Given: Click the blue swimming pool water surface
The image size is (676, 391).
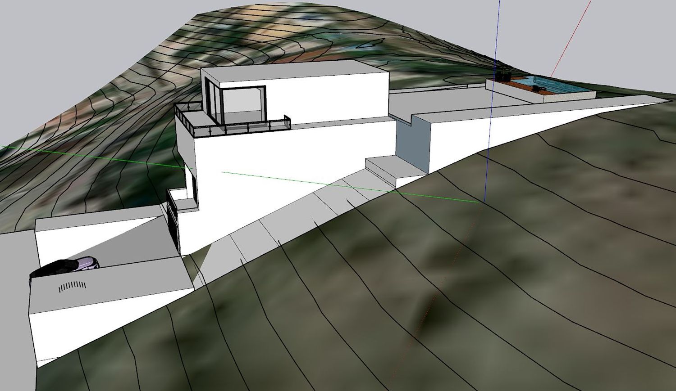Looking at the screenshot, I should pyautogui.click(x=560, y=88).
